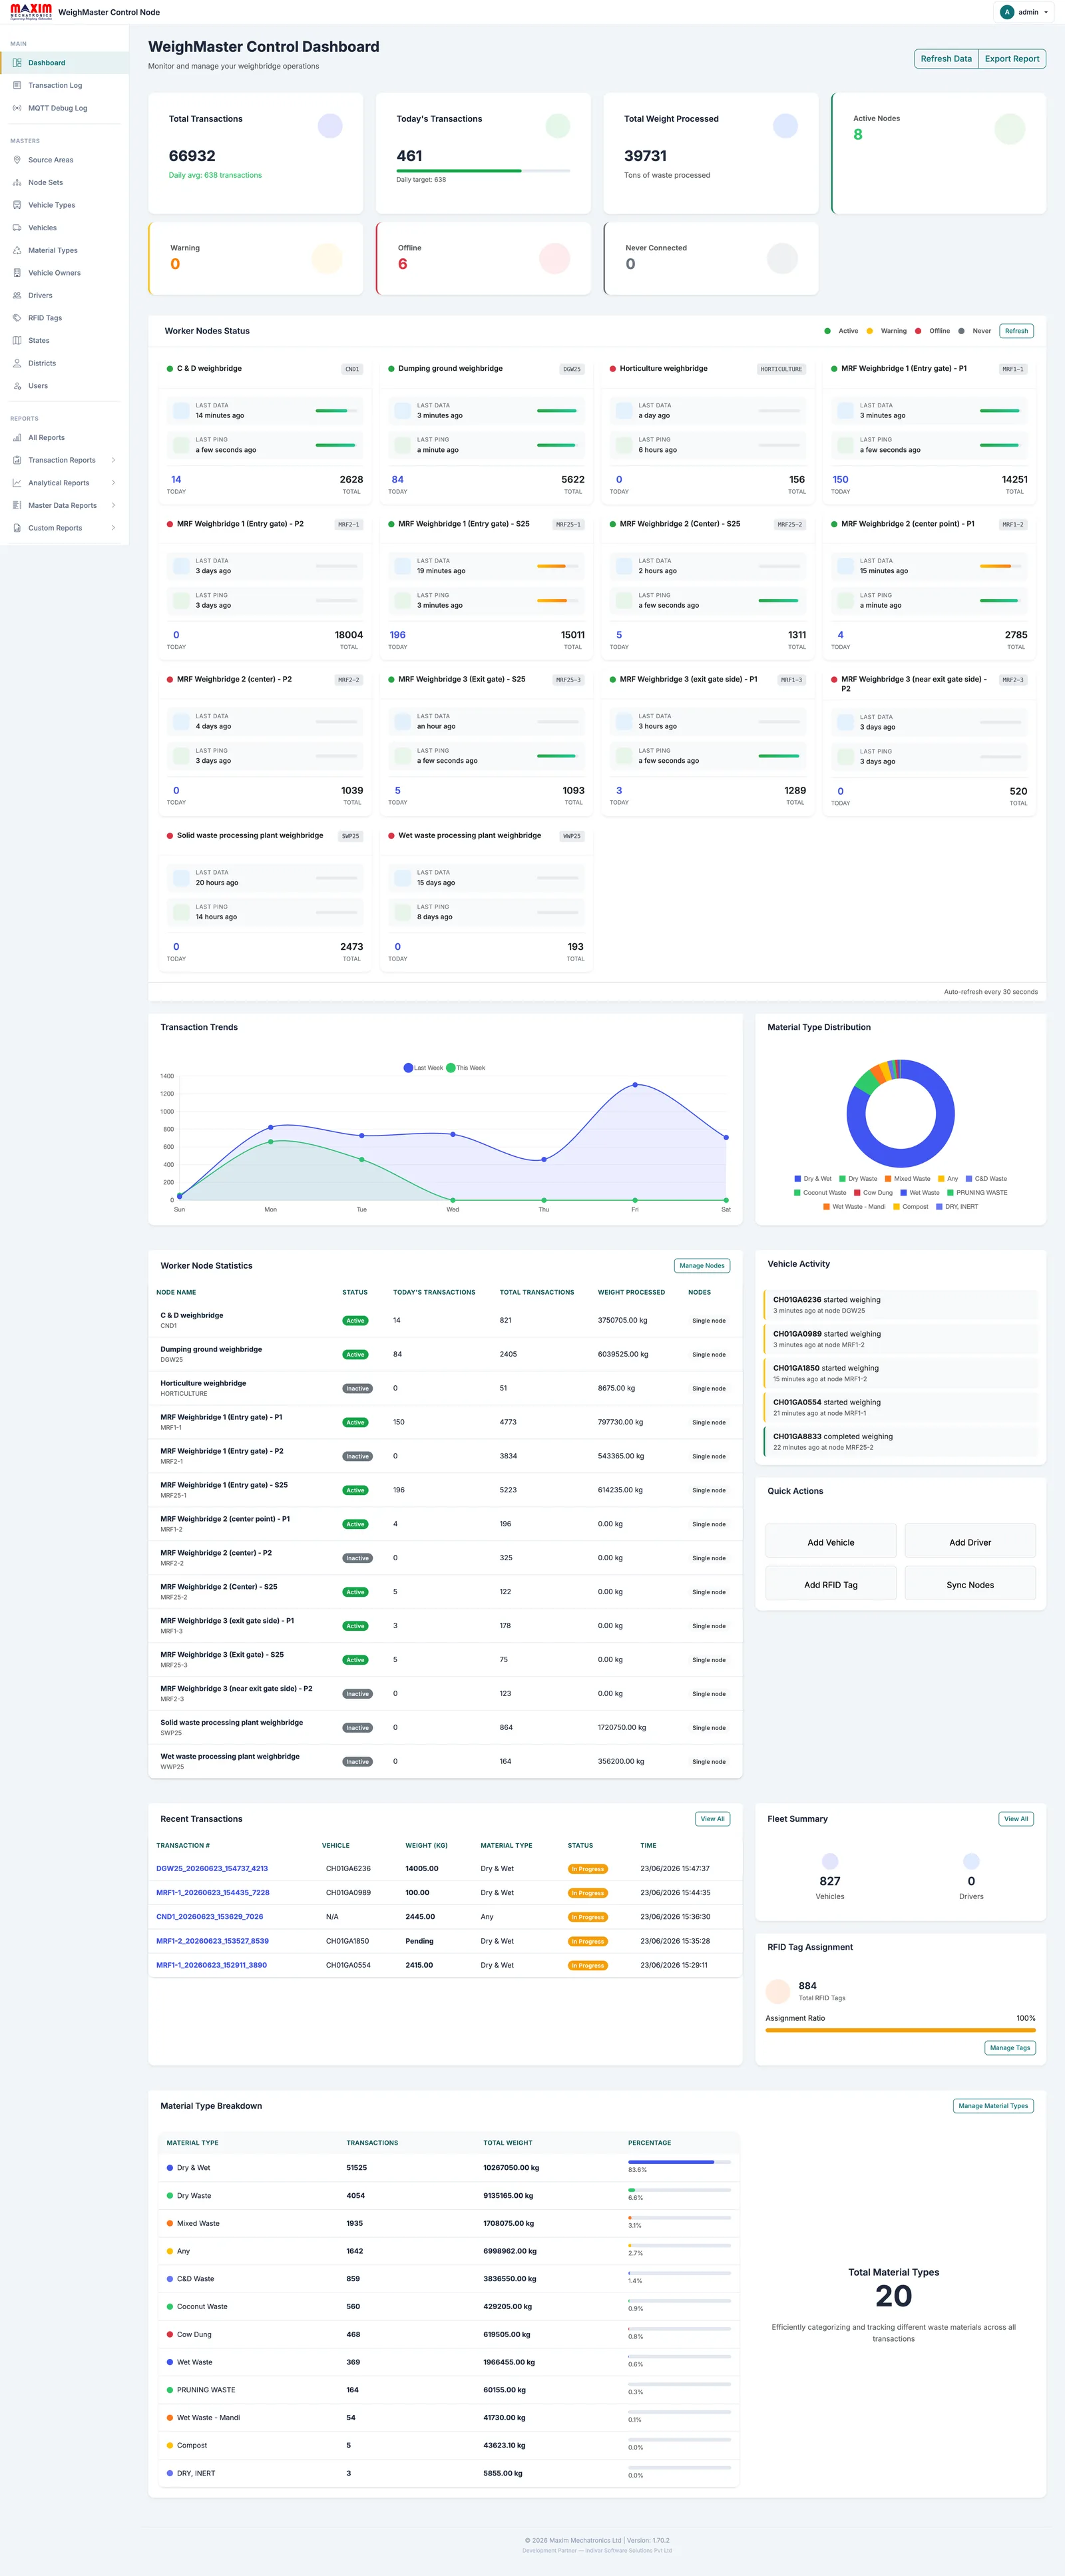Click the LAST DATA icon in C & D weighbridge card

point(181,410)
